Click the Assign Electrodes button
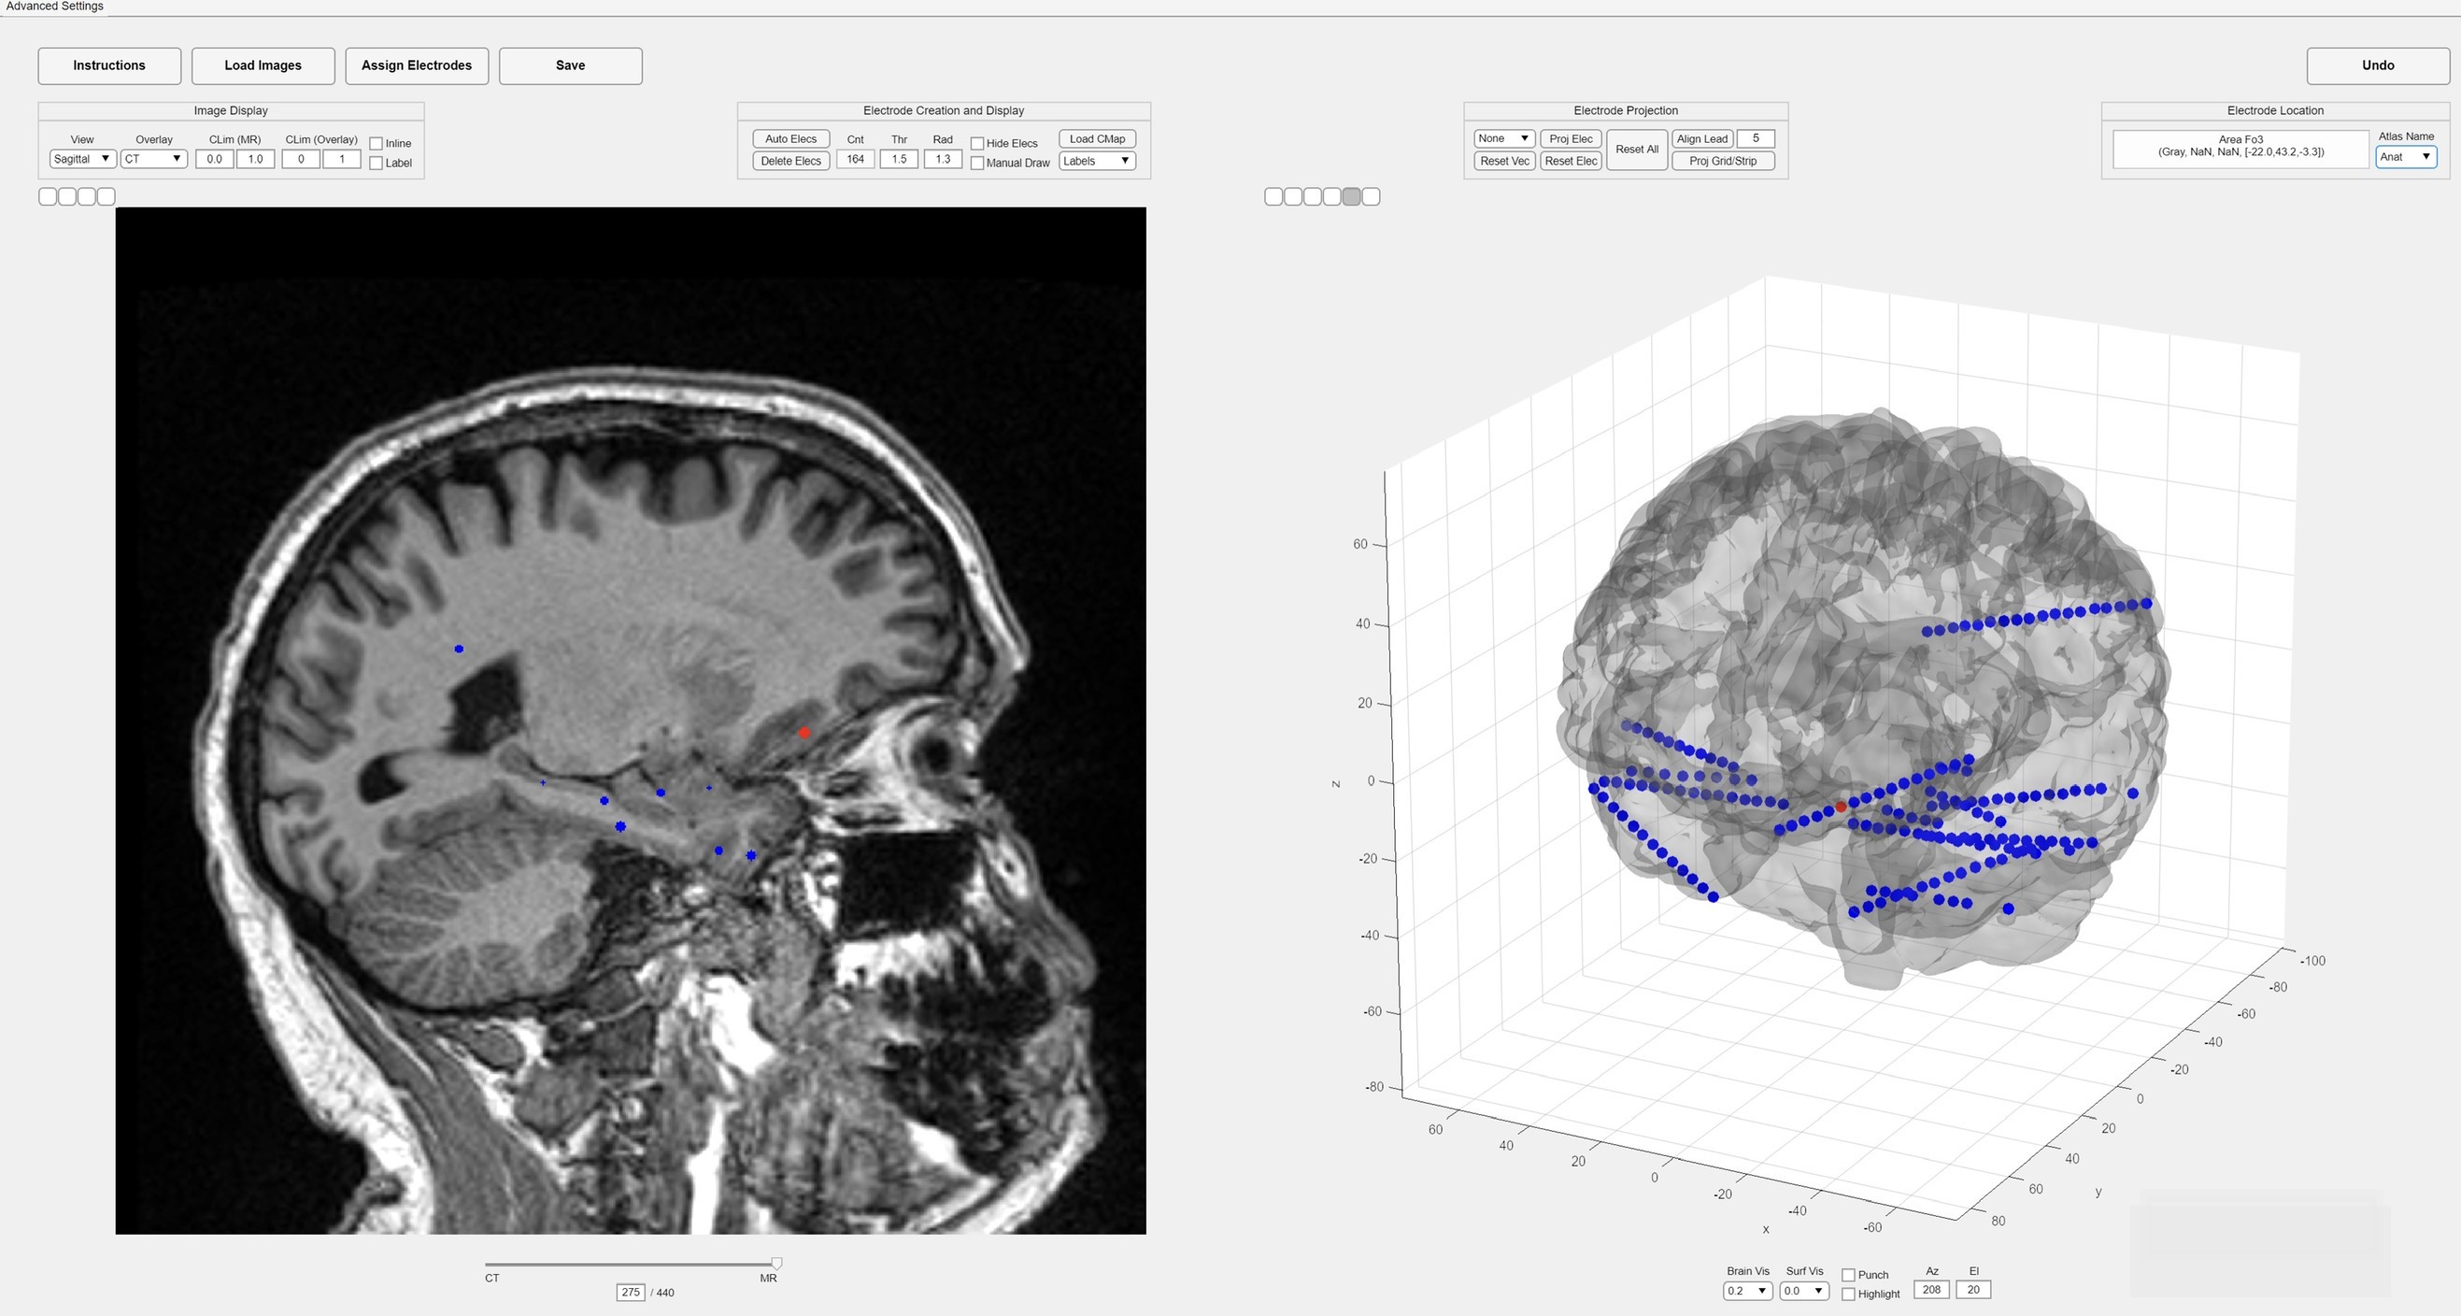2461x1316 pixels. pyautogui.click(x=417, y=66)
